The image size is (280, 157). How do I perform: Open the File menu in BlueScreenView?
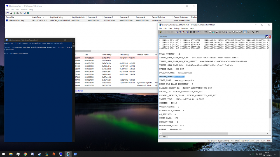click(x=7, y=10)
